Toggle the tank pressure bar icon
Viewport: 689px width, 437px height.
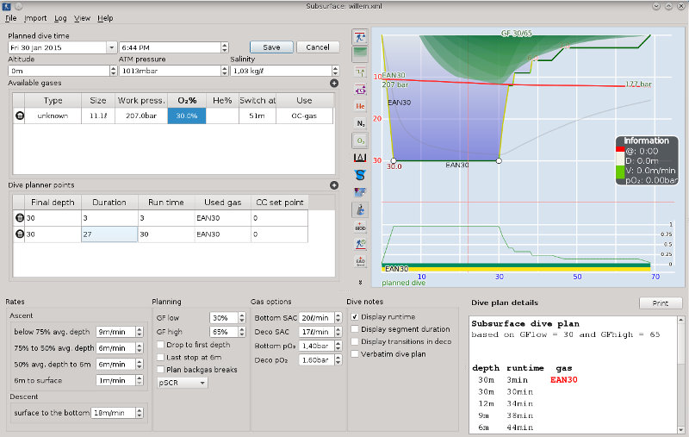[360, 209]
